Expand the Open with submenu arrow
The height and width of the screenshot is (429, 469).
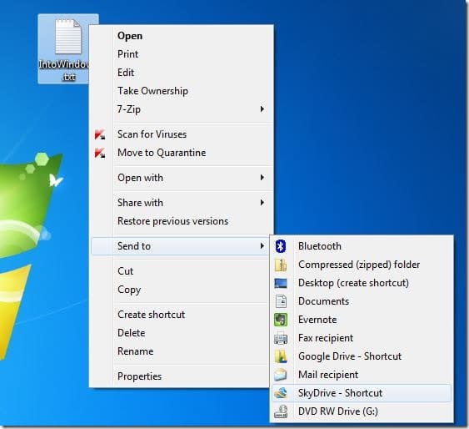pyautogui.click(x=262, y=177)
